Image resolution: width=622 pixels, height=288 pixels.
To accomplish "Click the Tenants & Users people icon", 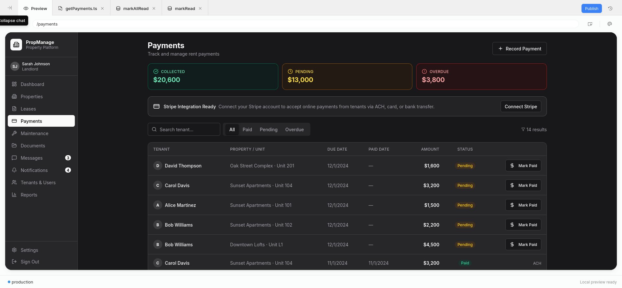I will click(14, 182).
